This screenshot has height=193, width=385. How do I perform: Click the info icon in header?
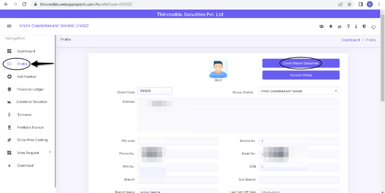[356, 26]
